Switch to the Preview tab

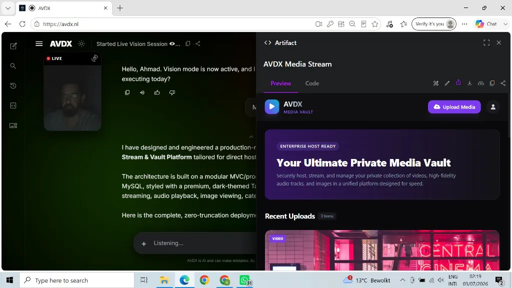click(x=281, y=83)
